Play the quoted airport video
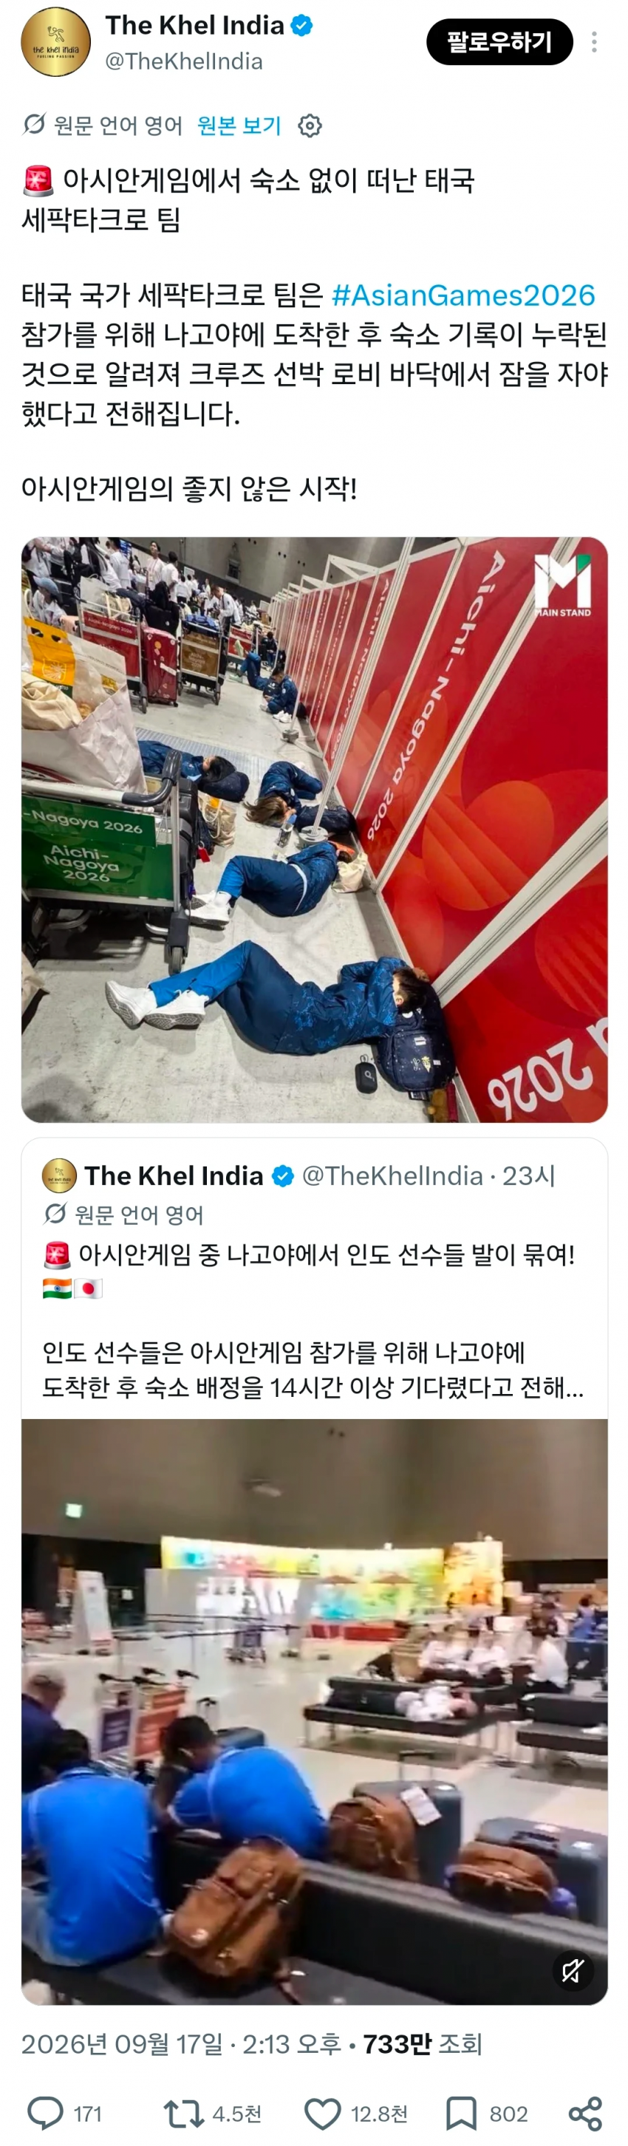The height and width of the screenshot is (2146, 628). coord(314,1712)
